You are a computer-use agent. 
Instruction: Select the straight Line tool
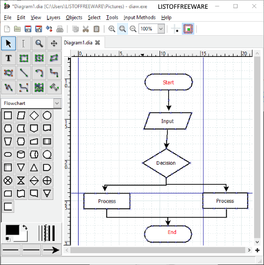(23, 73)
